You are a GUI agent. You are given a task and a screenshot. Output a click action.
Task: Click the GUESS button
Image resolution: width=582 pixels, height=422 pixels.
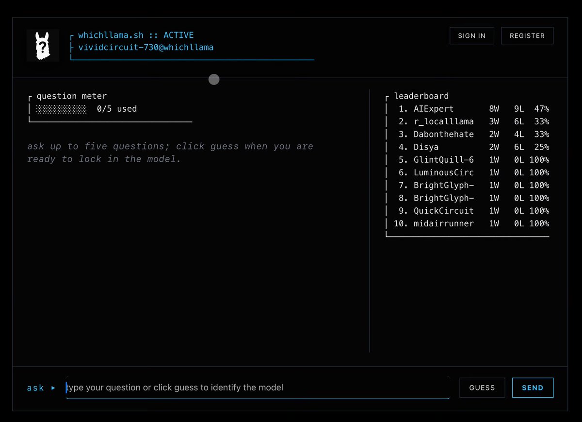482,388
